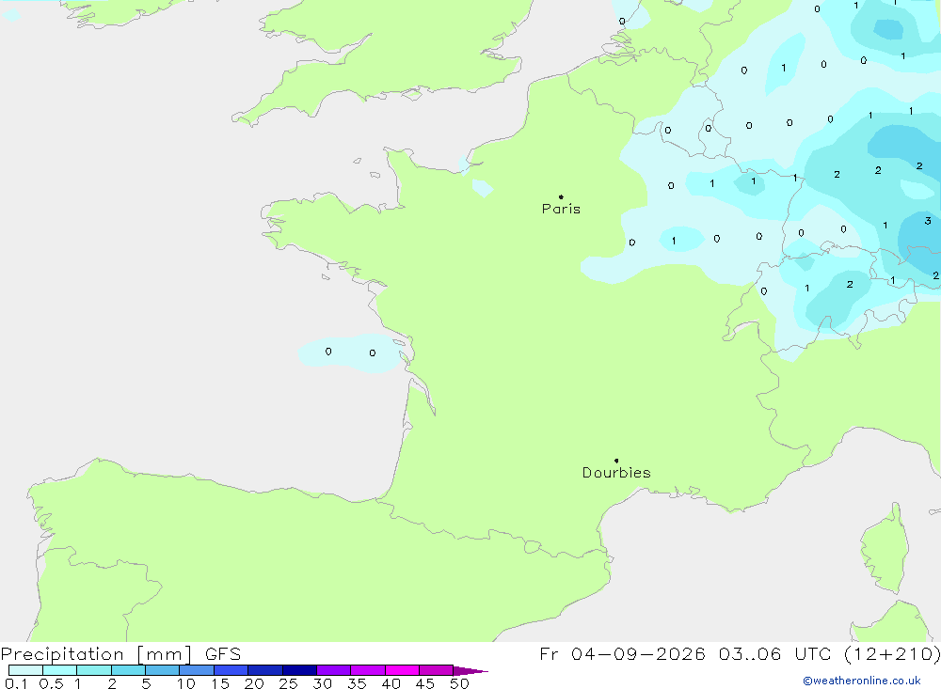Click the Dourbies map label
The height and width of the screenshot is (689, 941).
point(616,473)
